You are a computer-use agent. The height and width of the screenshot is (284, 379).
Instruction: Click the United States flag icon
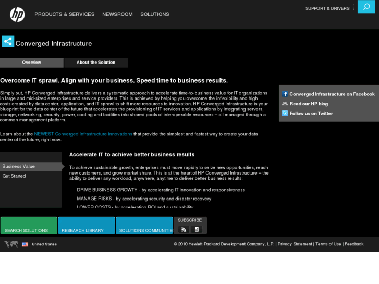coord(25,244)
